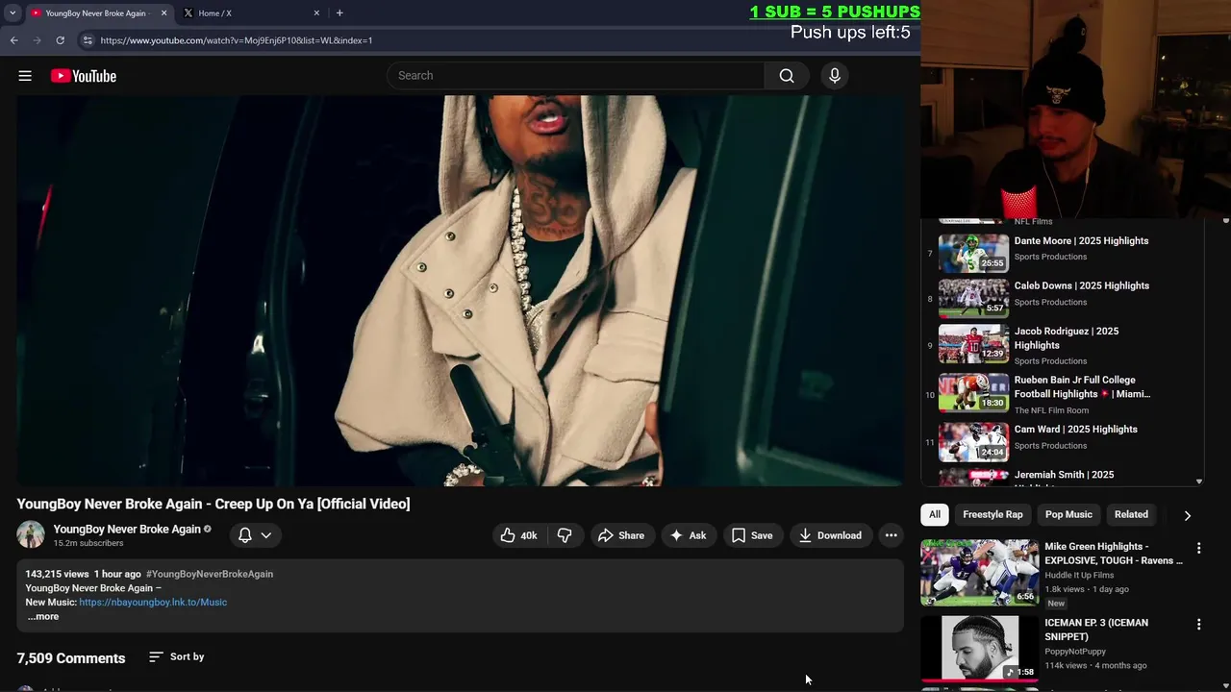Save the video to a playlist
1231x692 pixels.
[x=751, y=535]
